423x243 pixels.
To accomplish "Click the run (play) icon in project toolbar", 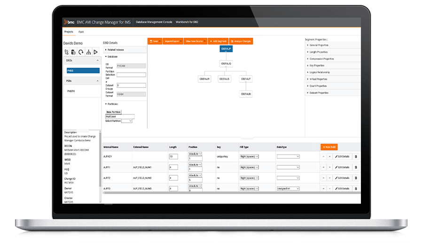I will pyautogui.click(x=95, y=52).
